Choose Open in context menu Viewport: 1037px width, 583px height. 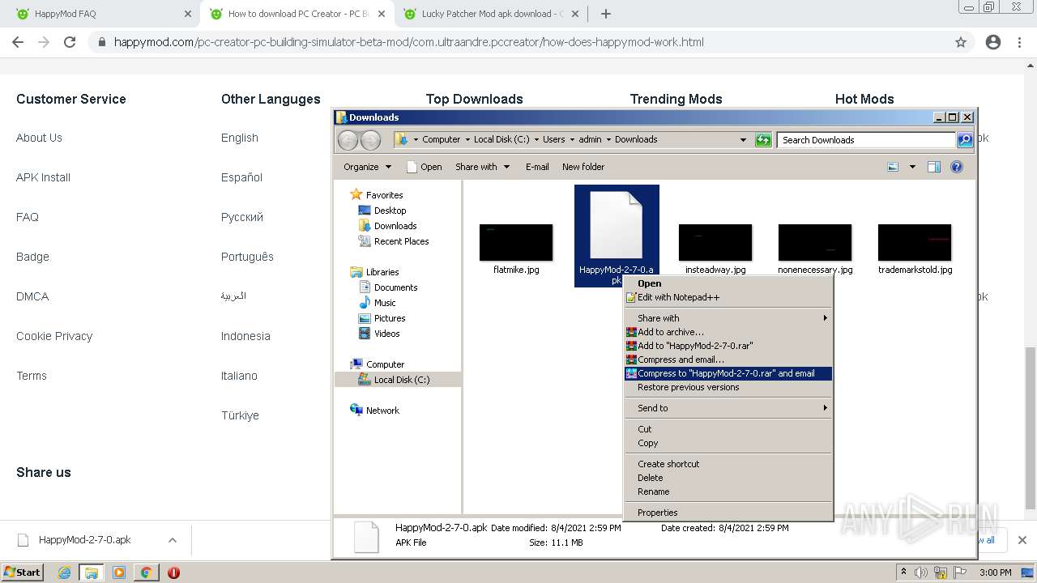click(x=728, y=283)
